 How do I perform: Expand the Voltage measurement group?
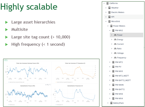[111, 53]
